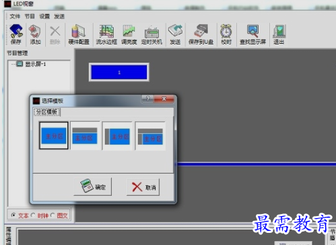Open the 文件 menu
Viewport: 336px width, 245px height.
coord(15,16)
